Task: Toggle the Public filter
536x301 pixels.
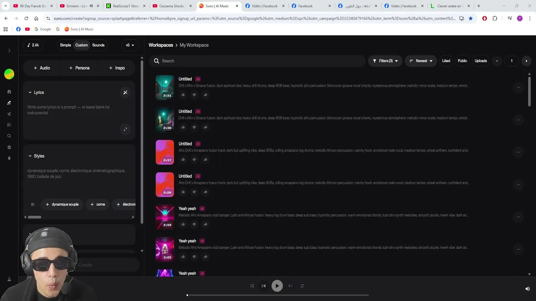Action: (x=462, y=61)
